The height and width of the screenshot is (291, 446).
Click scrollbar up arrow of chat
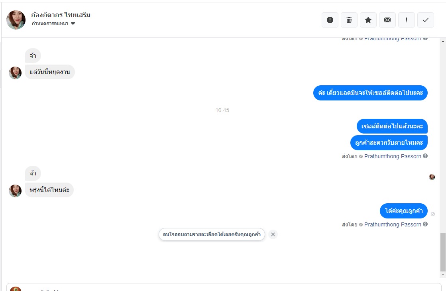point(443,41)
